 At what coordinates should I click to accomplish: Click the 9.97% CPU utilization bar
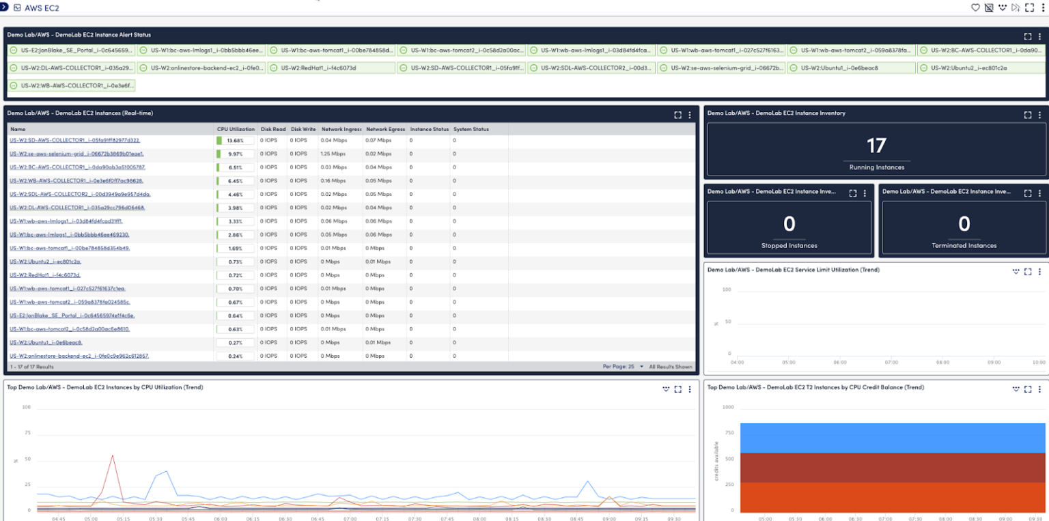[236, 154]
